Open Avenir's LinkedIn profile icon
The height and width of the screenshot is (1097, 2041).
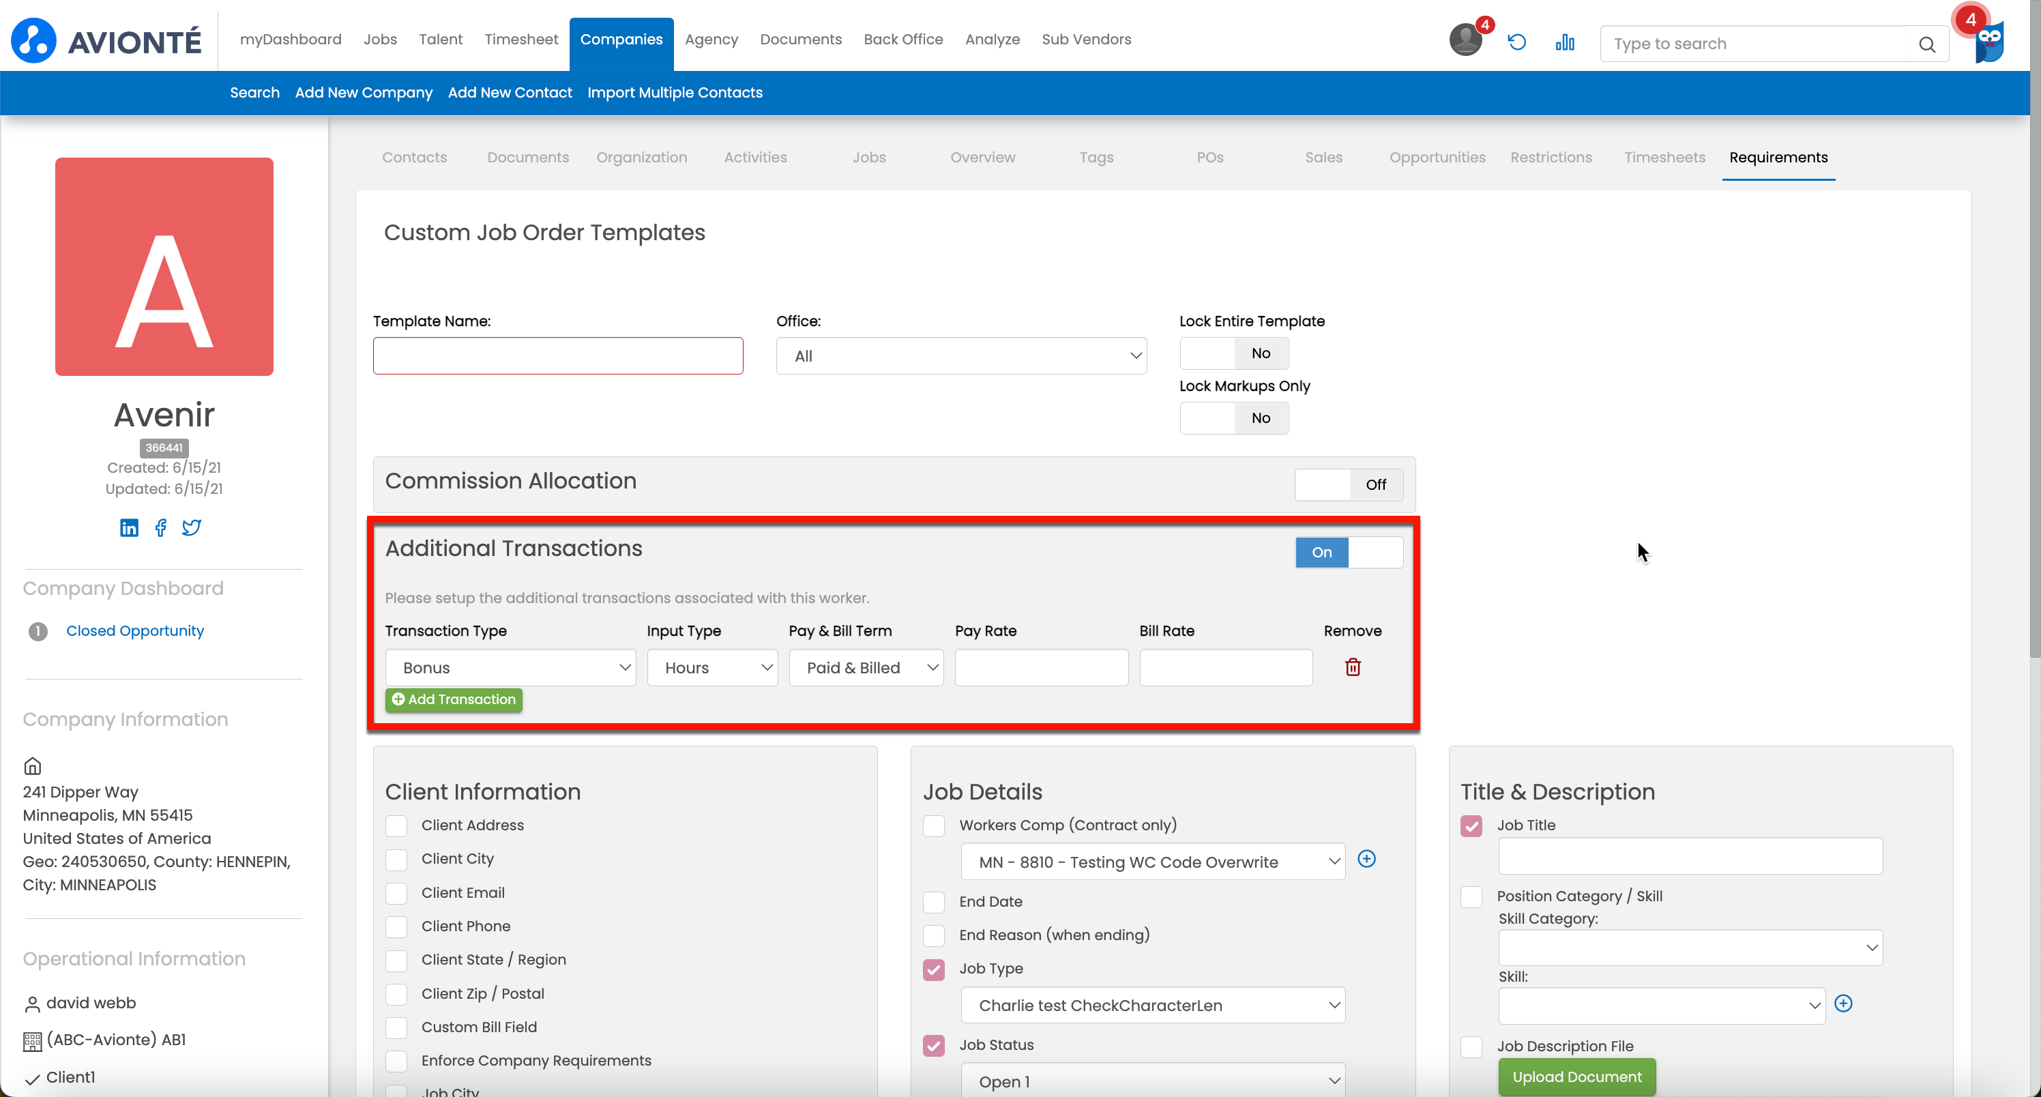point(129,528)
